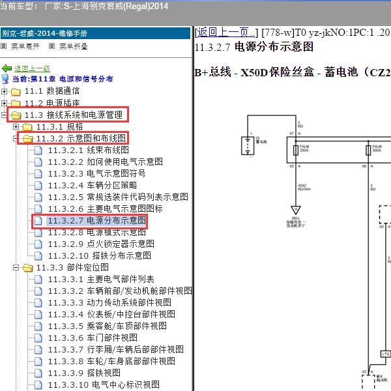
Task: Click document icon for 11.3.3.1 主要电气部件列表
Action: pyautogui.click(x=38, y=280)
